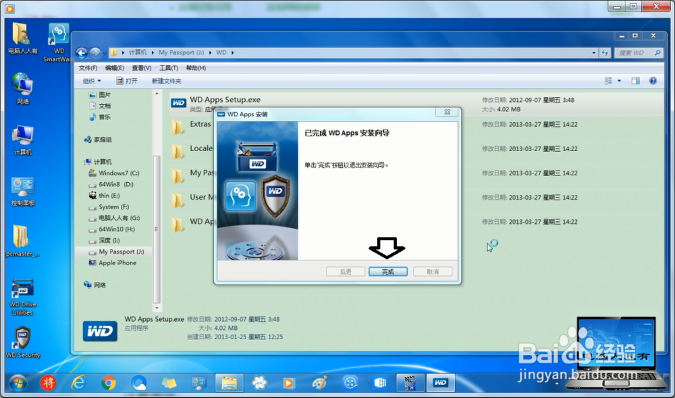Switch to WD installer taskbar button

pyautogui.click(x=440, y=382)
